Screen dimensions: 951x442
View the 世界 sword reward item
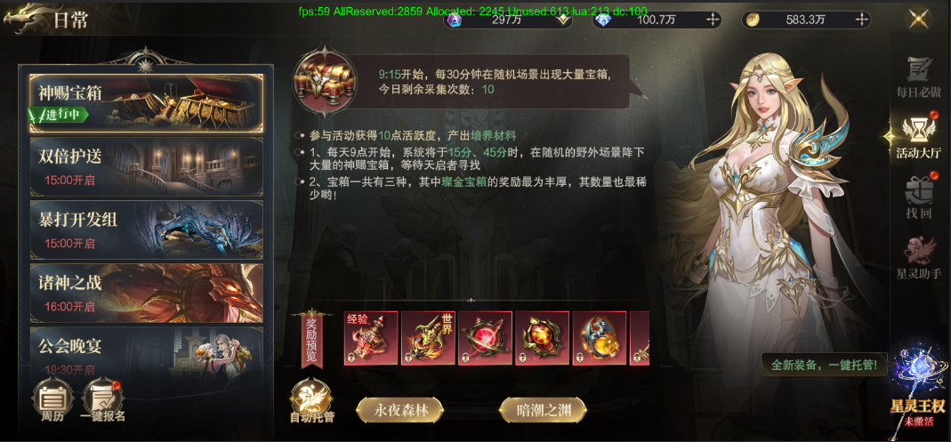click(428, 338)
